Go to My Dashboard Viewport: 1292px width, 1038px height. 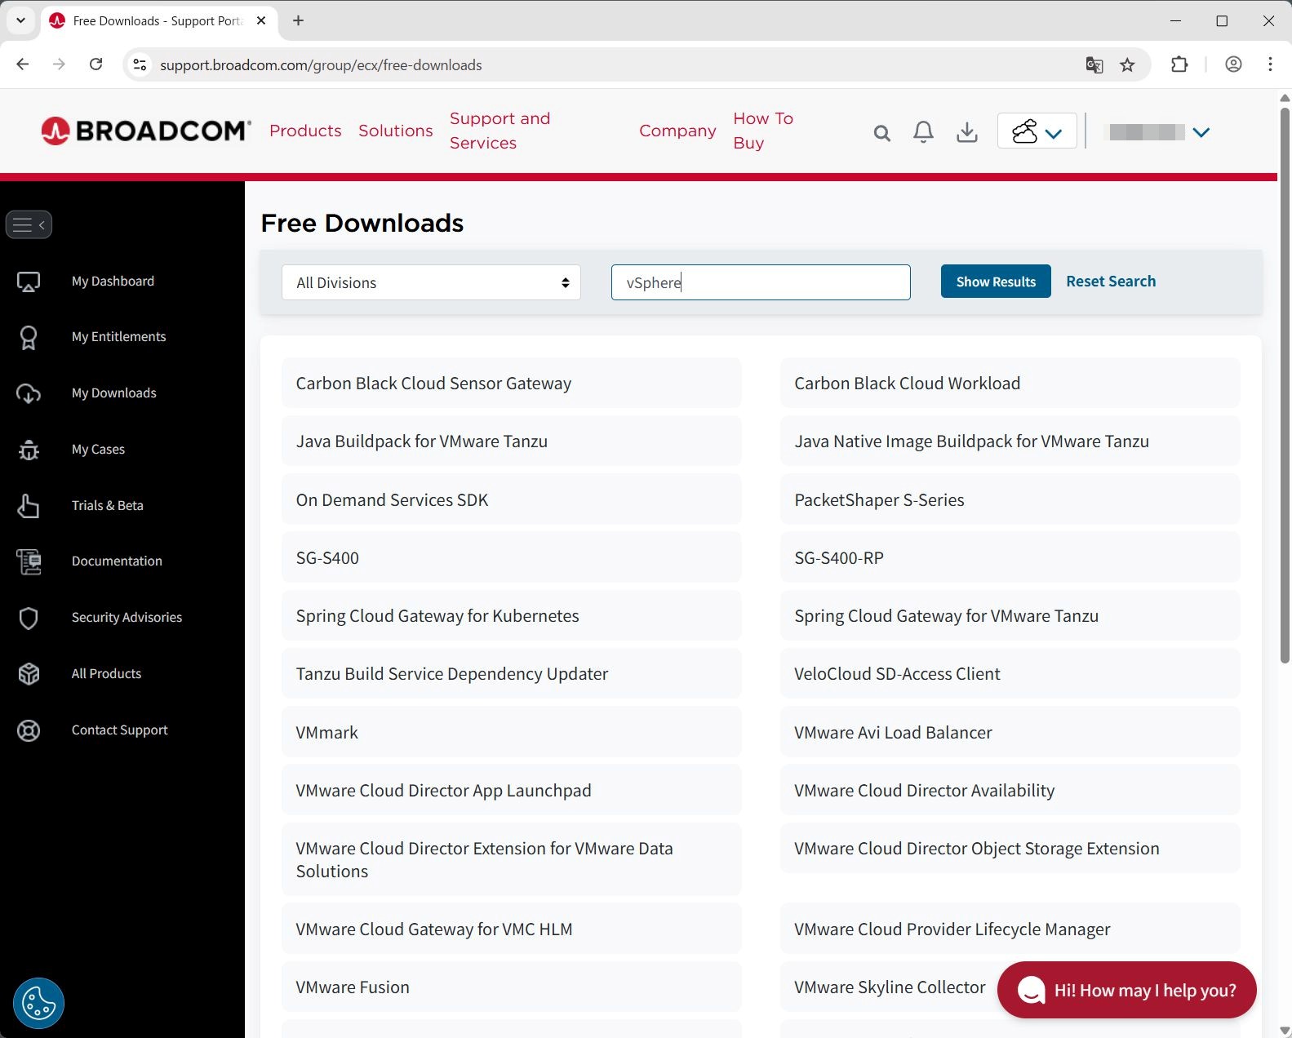113,282
